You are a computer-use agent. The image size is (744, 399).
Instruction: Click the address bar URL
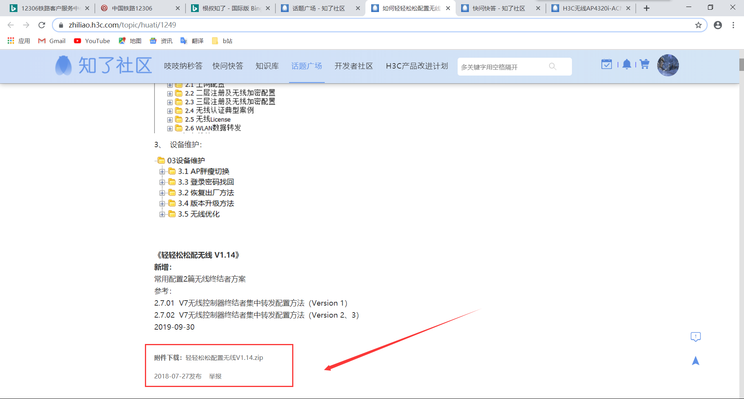[x=122, y=25]
